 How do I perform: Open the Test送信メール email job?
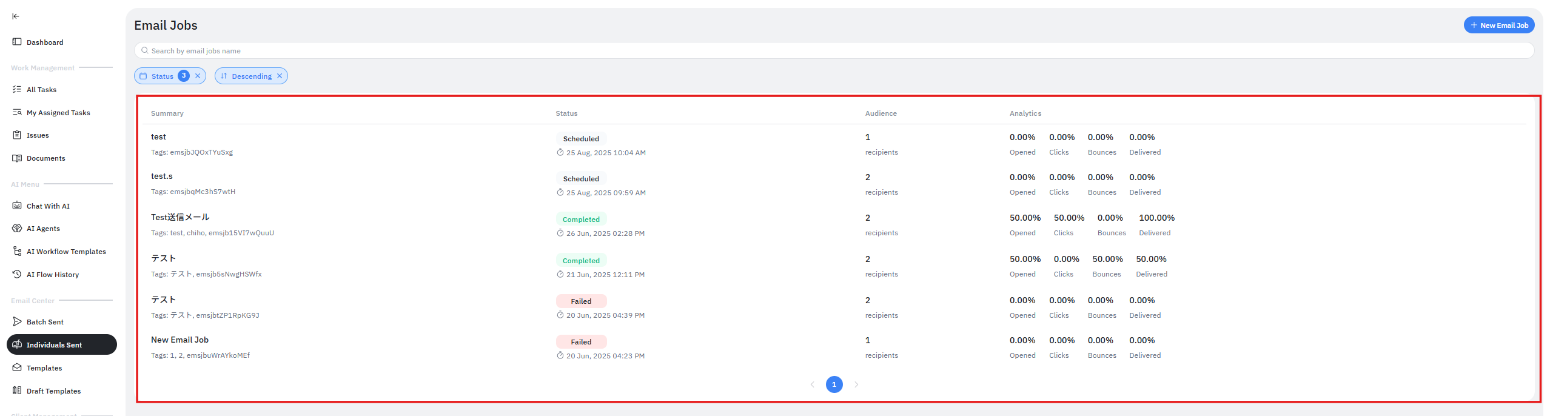180,218
